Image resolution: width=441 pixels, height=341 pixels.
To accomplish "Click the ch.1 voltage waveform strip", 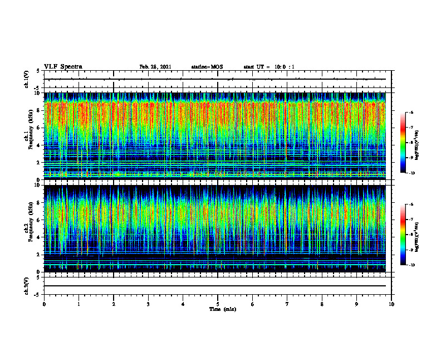I will coord(218,79).
